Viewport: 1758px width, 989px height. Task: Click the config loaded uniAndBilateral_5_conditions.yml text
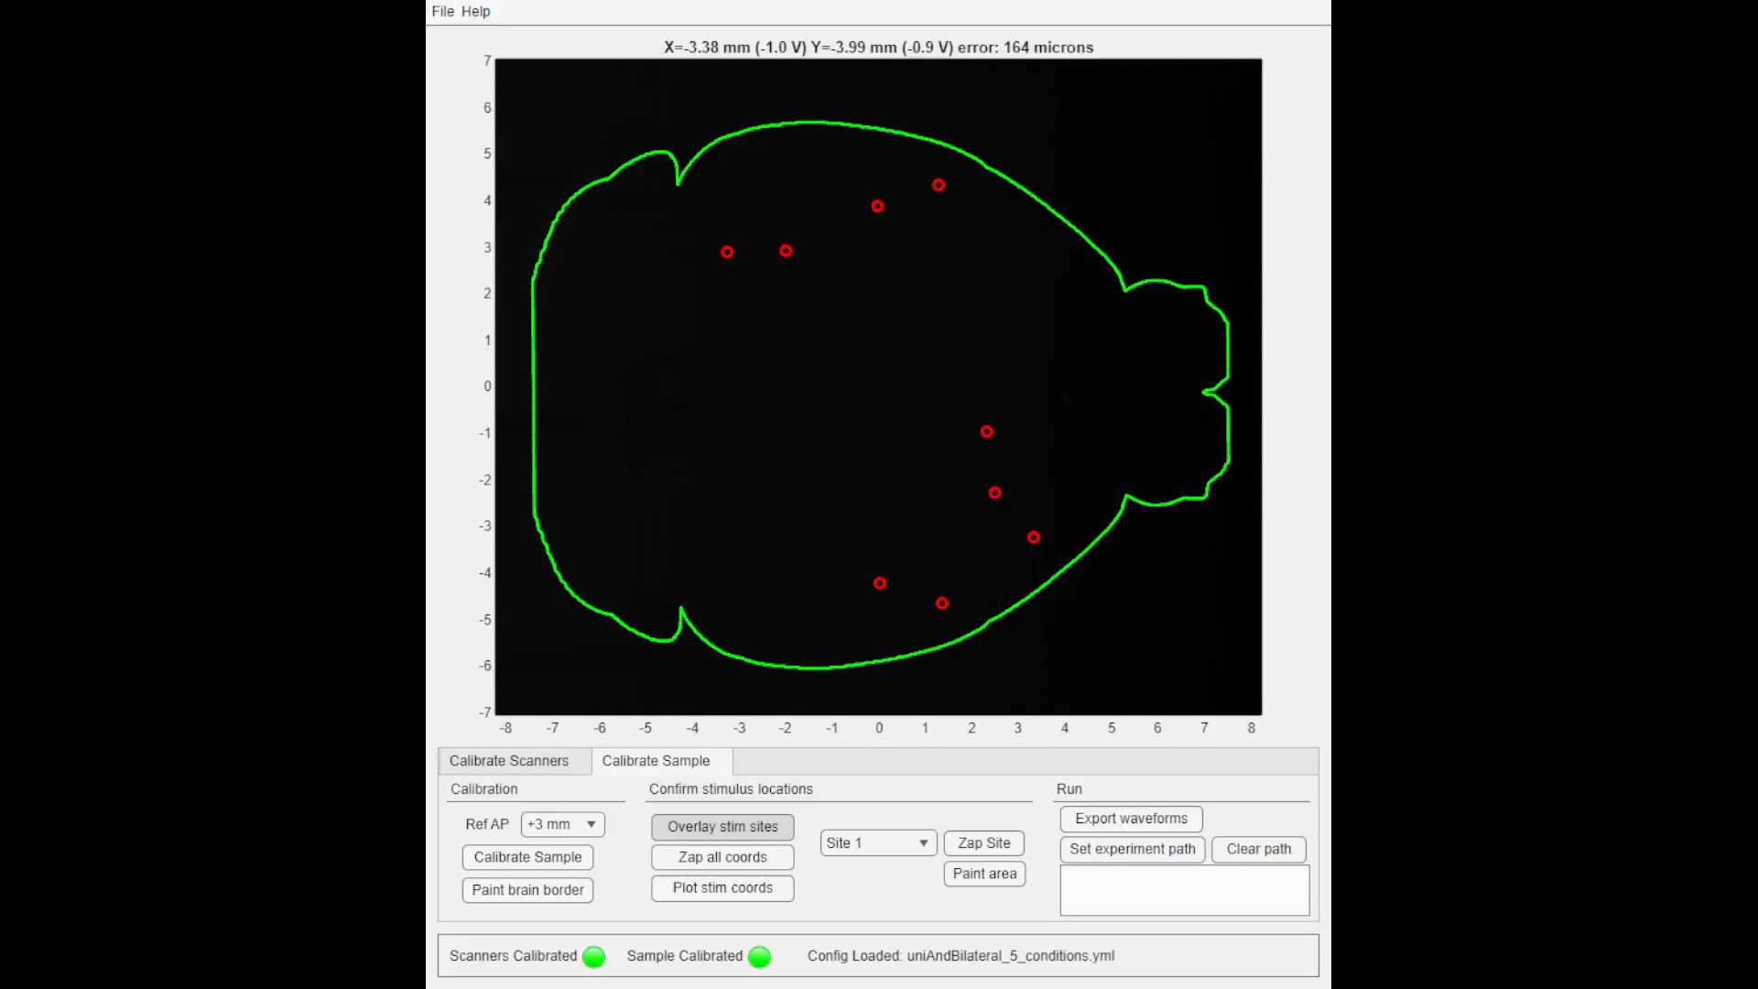tap(960, 956)
